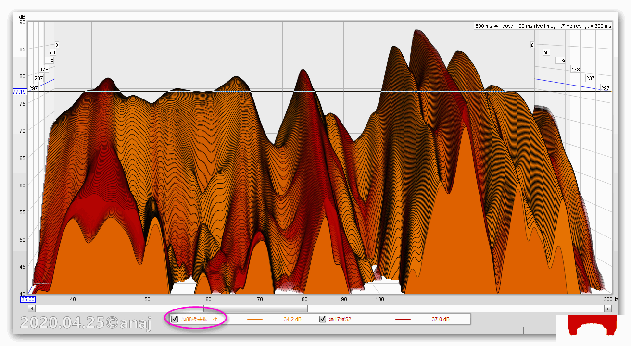The image size is (631, 346).
Task: Click the dark red trace line sample in legend
Action: click(x=403, y=319)
